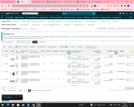The width and height of the screenshot is (134, 107).
Task: Select the Incomplete status radio button
Action: pos(28,47)
